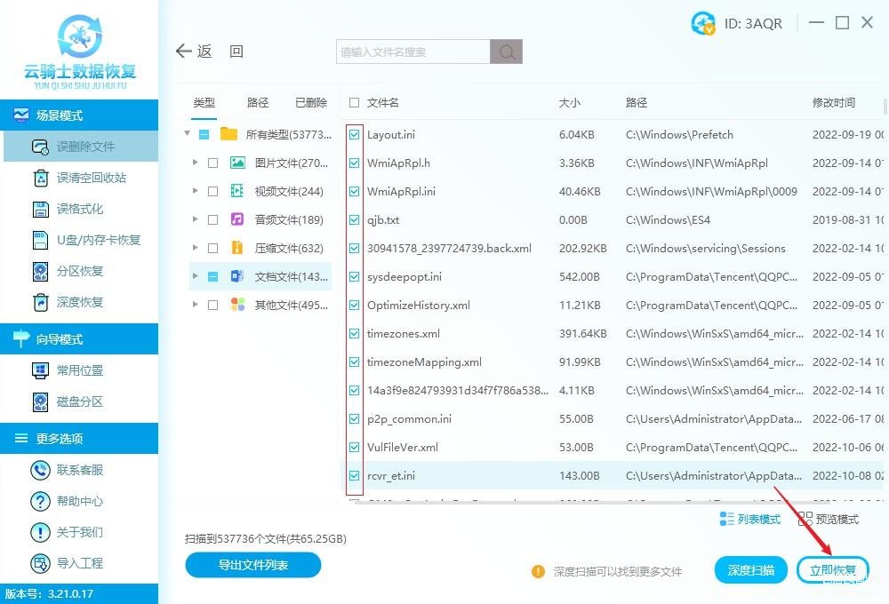The width and height of the screenshot is (889, 604).
Task: Uncheck the timezones.xml file checkbox
Action: click(x=355, y=333)
